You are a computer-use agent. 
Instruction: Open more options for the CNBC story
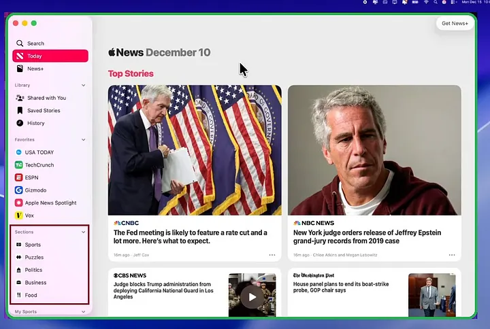[x=272, y=255]
